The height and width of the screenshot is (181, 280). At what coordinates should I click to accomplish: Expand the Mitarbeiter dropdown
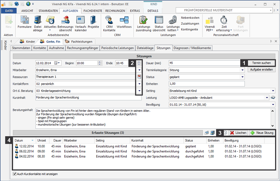pyautogui.click(x=139, y=70)
